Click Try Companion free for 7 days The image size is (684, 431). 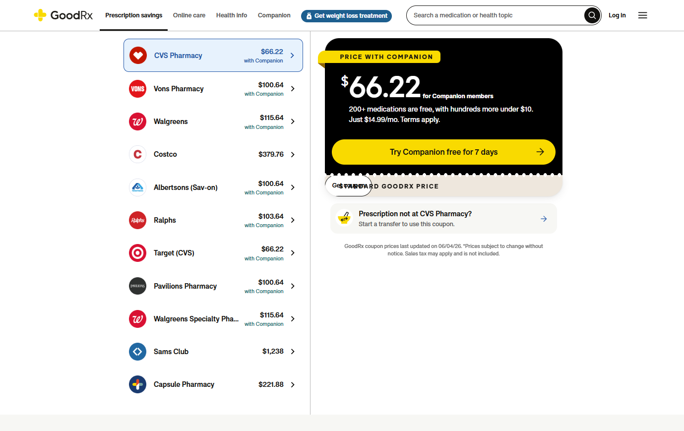[443, 152]
